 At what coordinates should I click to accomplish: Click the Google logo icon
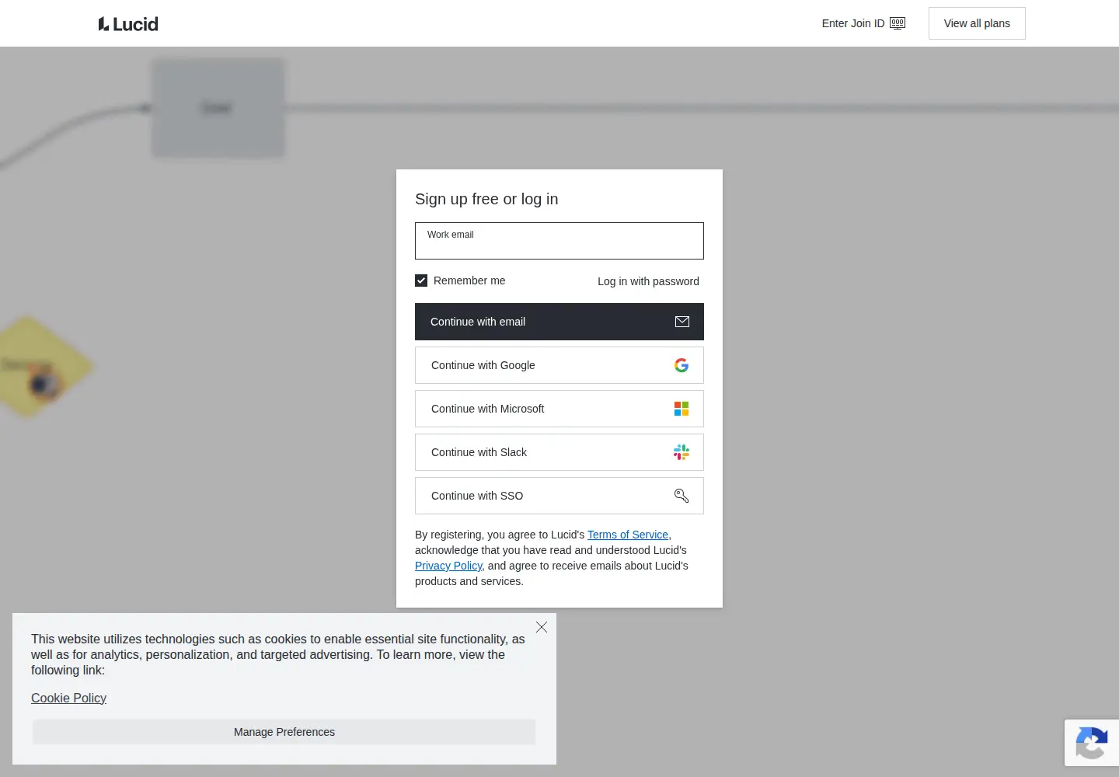point(682,365)
